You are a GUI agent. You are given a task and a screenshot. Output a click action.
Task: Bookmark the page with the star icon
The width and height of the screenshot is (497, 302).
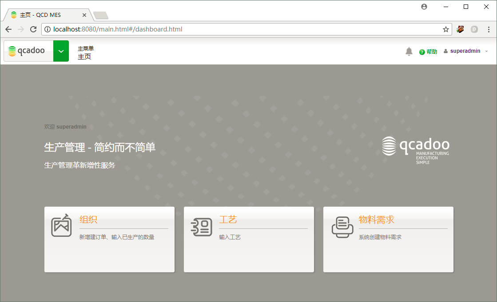coord(445,29)
